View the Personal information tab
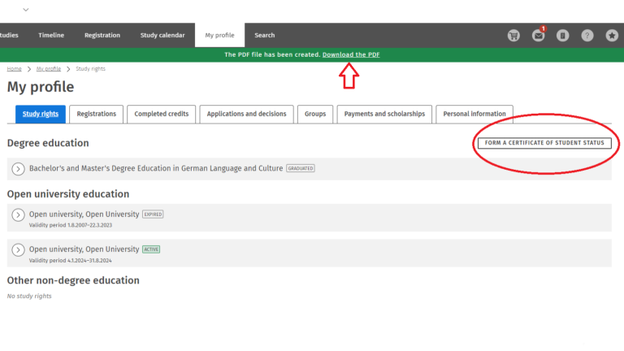 (x=474, y=114)
